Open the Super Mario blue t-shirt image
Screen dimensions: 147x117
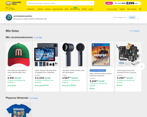[19, 110]
